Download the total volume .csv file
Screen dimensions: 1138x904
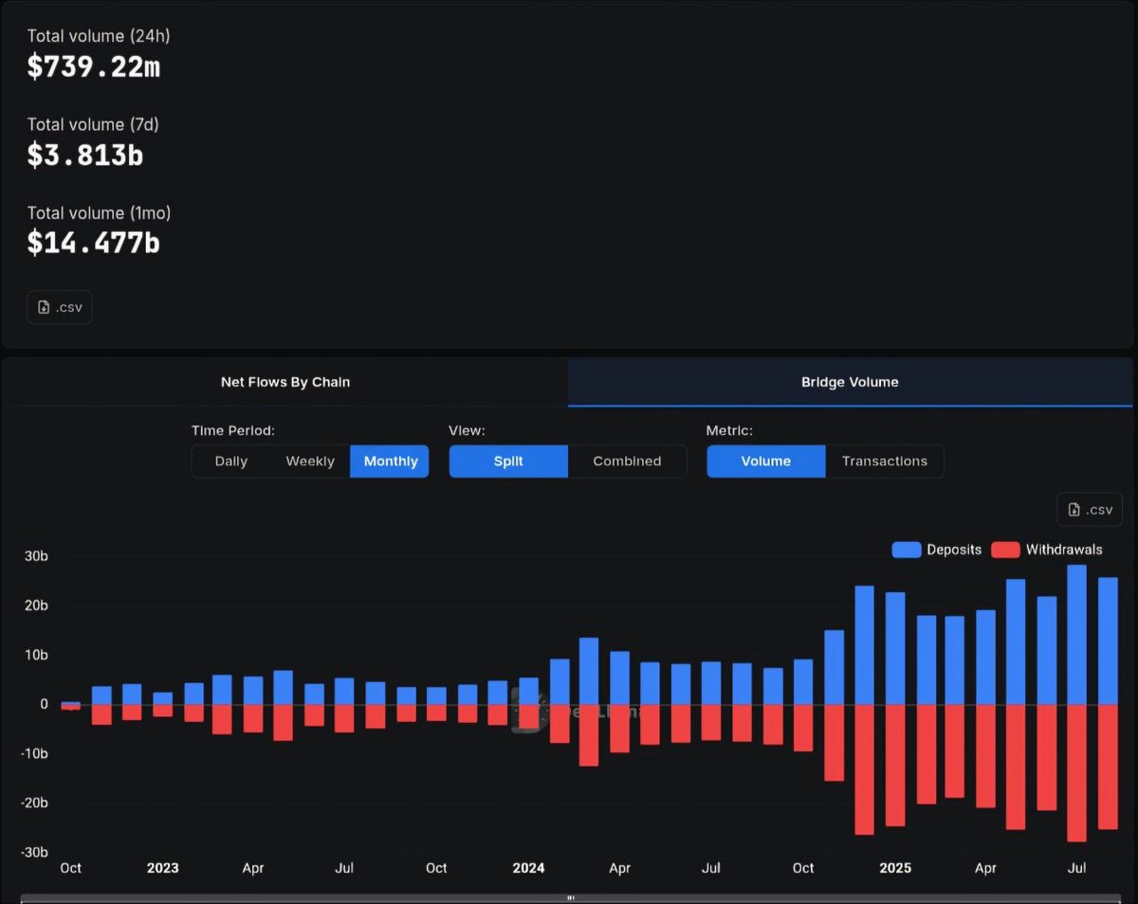click(x=60, y=307)
